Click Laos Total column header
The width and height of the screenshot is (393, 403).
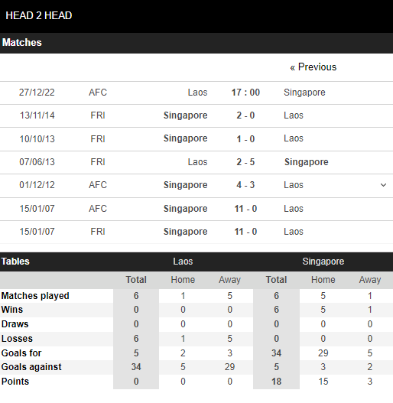136,280
